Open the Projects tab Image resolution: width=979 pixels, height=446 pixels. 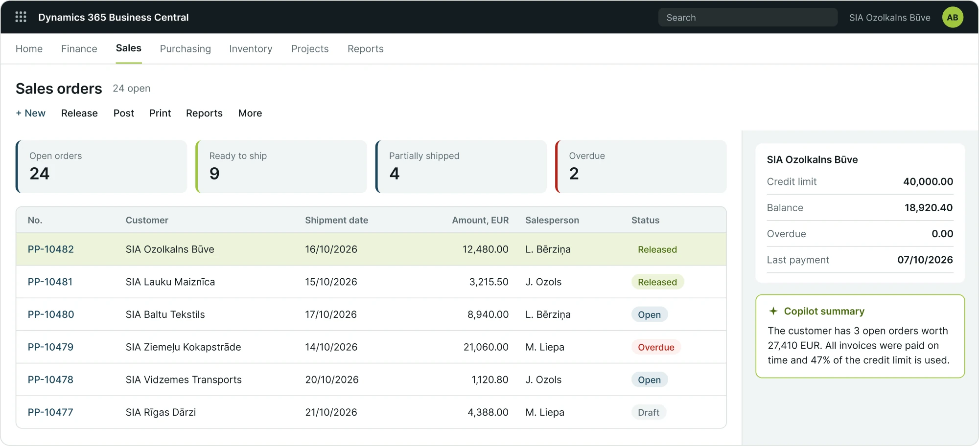(310, 49)
